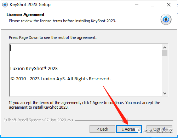Close the KeyShot 2023 Setup window
Viewport: 178px width, 138px height.
tap(169, 5)
